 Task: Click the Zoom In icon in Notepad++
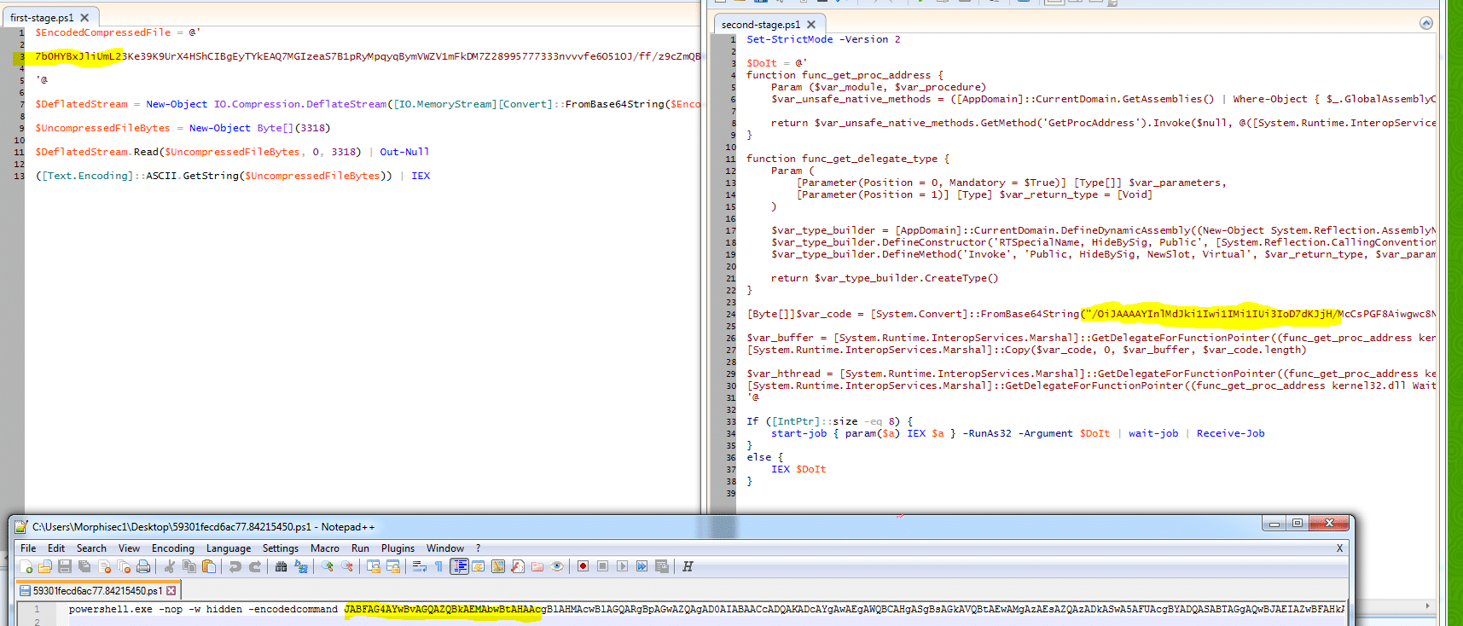click(x=328, y=566)
